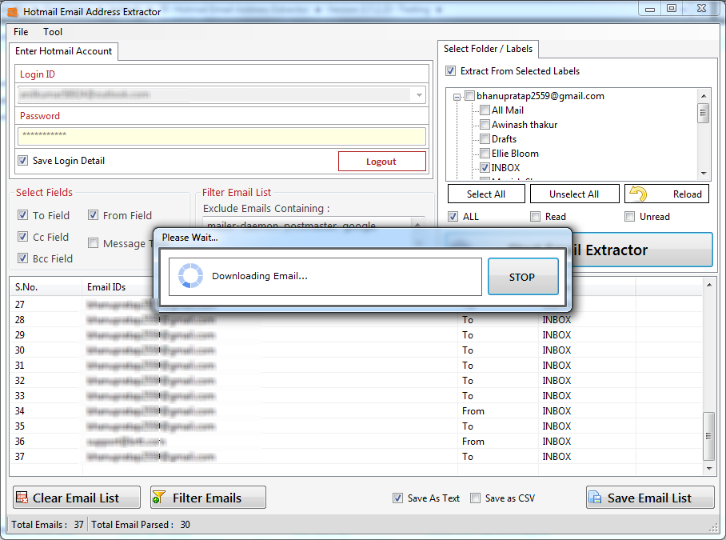Uncheck Extract From Selected Labels
The height and width of the screenshot is (540, 726).
[450, 71]
